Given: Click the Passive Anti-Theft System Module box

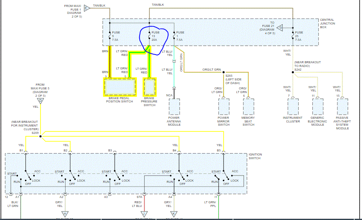Looking at the screenshot, I should tap(343, 107).
